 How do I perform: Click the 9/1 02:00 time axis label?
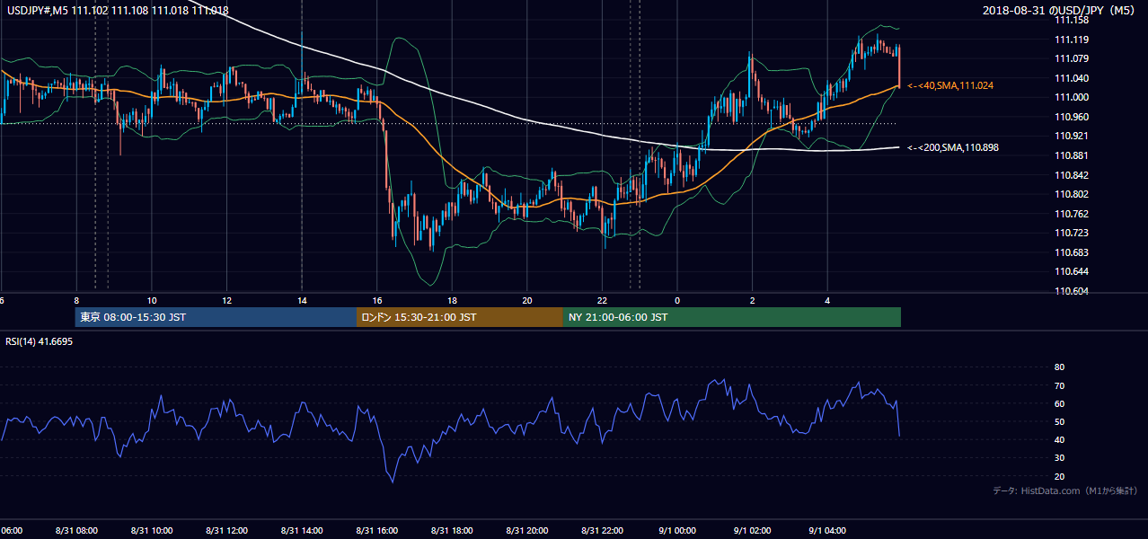(752, 530)
